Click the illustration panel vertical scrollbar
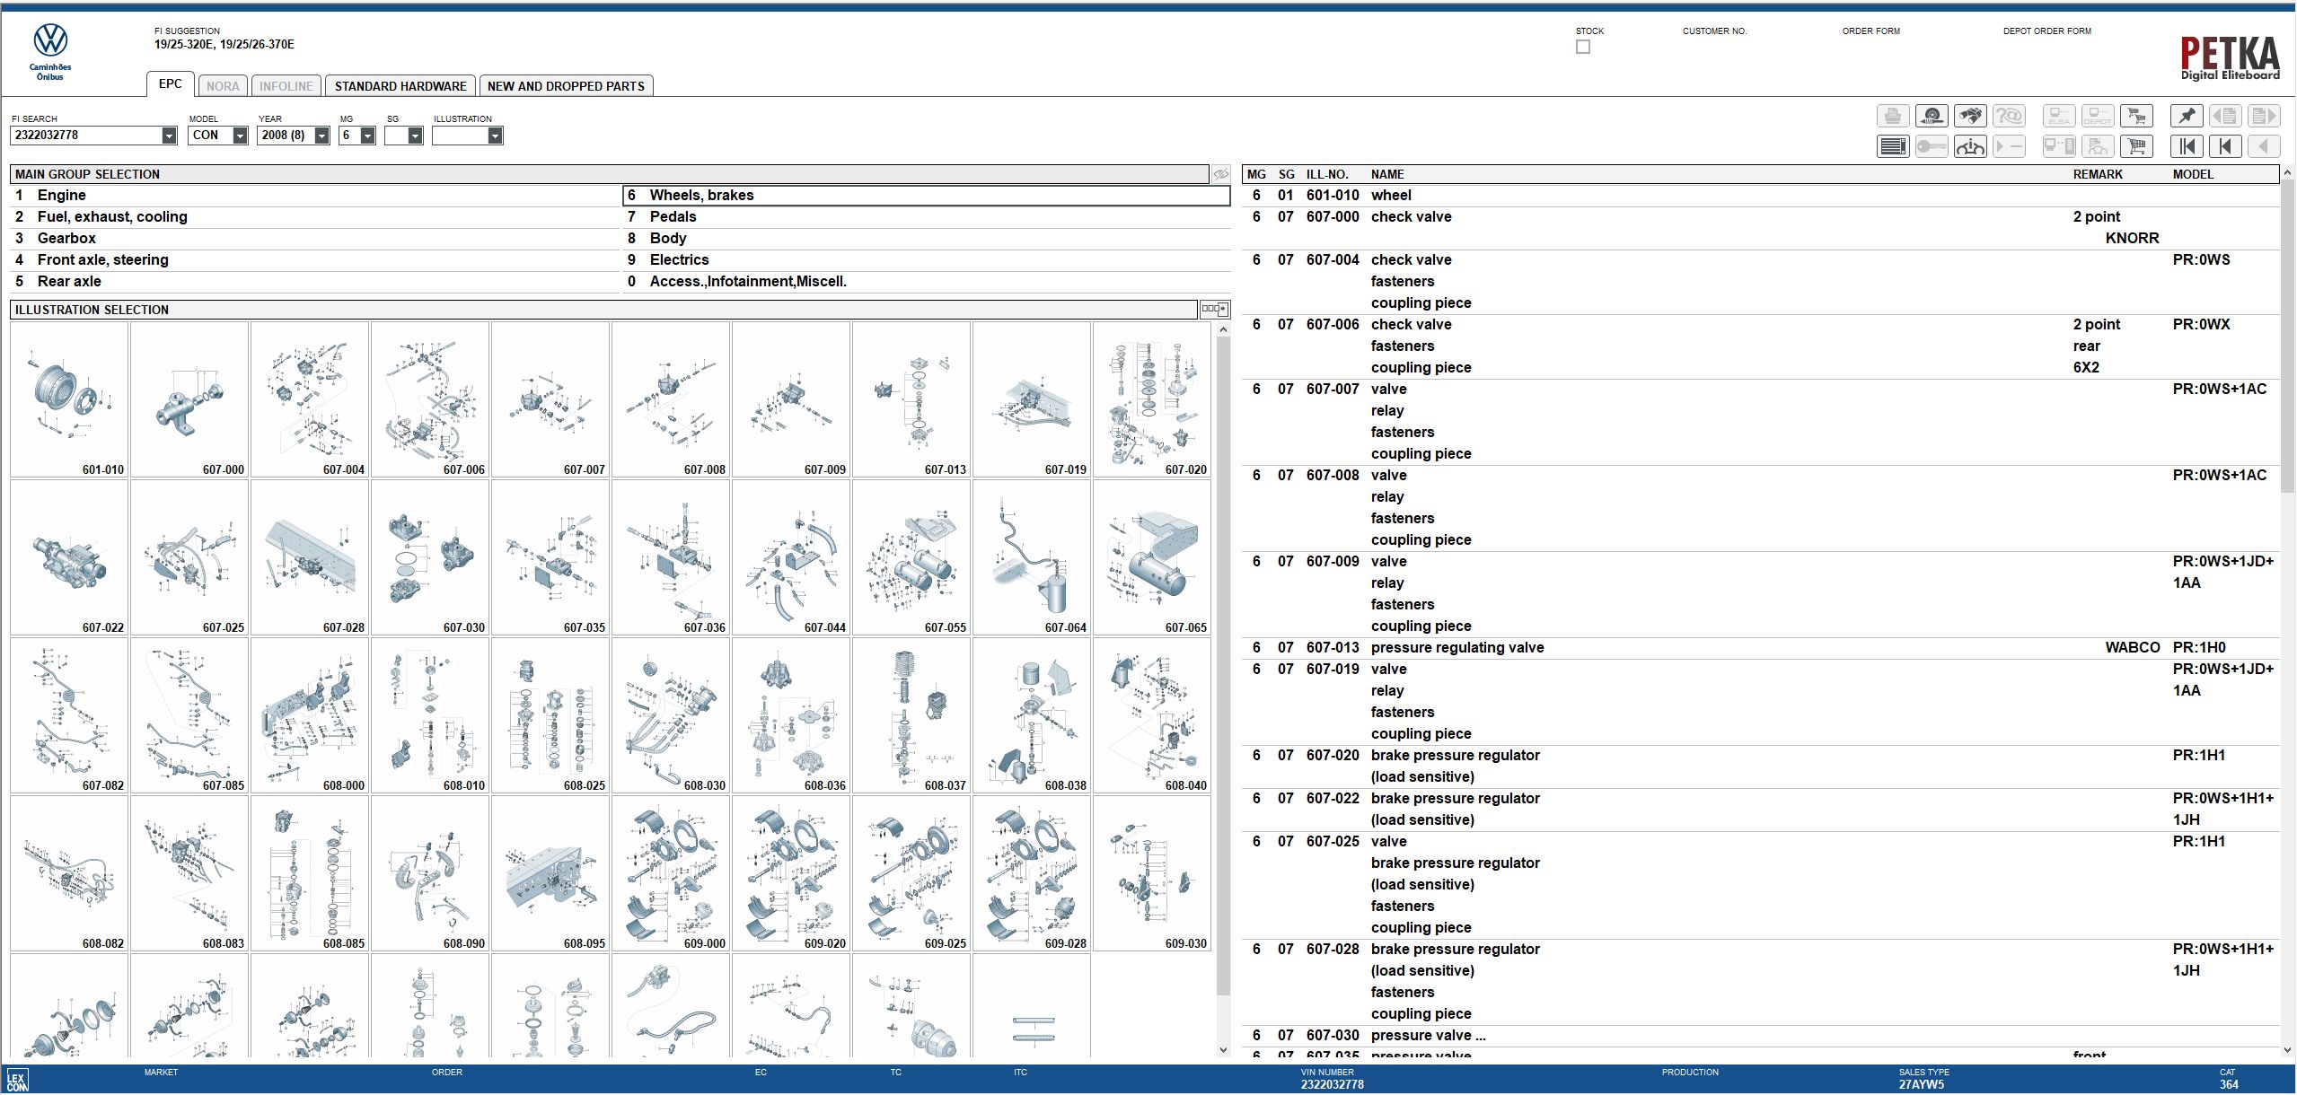This screenshot has height=1095, width=2297. coord(1222,664)
